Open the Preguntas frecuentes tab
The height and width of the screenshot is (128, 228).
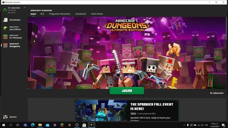59,14
